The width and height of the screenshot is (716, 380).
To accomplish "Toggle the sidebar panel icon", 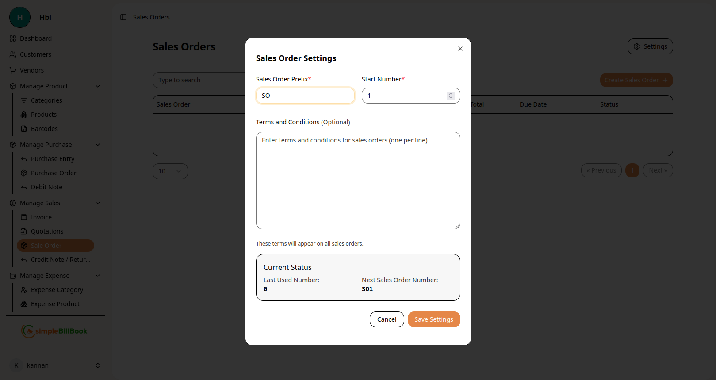I will (x=123, y=17).
